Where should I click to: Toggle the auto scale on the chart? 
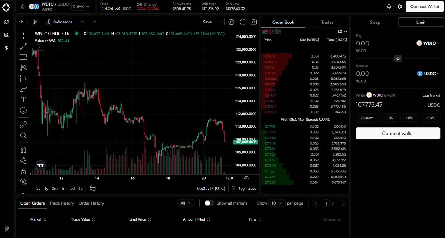pos(252,188)
